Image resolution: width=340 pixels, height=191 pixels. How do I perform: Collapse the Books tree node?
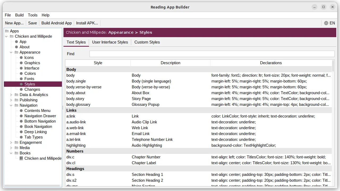(x=11, y=153)
